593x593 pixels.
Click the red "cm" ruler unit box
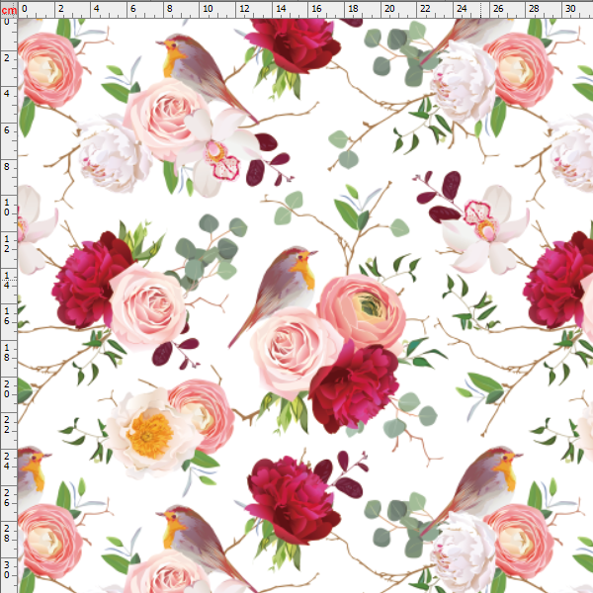[9, 10]
